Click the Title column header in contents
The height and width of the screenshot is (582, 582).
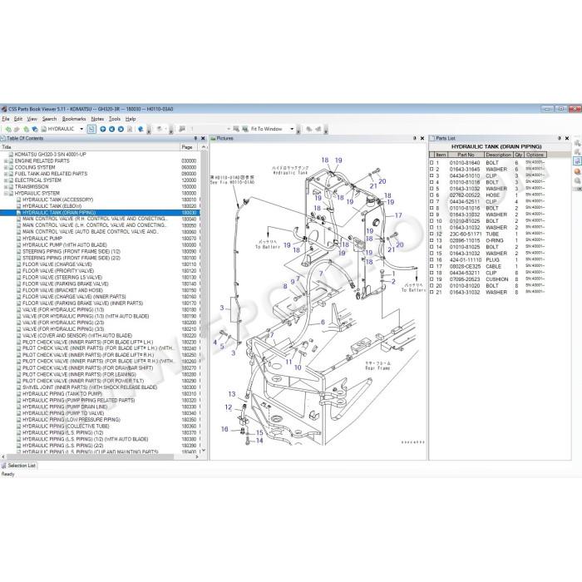click(x=90, y=147)
